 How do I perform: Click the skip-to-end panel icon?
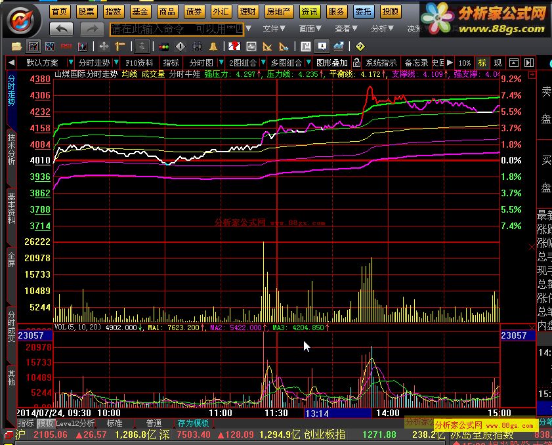coord(529,62)
